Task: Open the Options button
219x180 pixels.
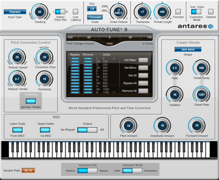Action: coord(211,12)
